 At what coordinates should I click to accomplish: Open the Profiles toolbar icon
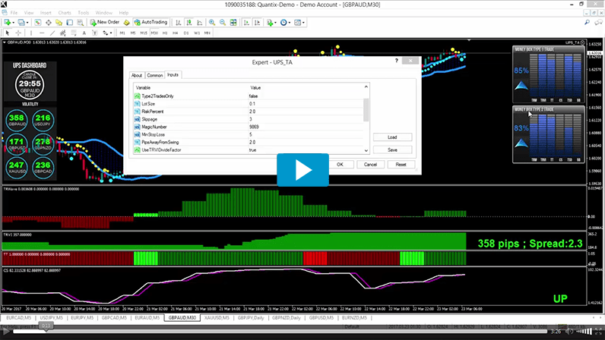click(x=21, y=23)
